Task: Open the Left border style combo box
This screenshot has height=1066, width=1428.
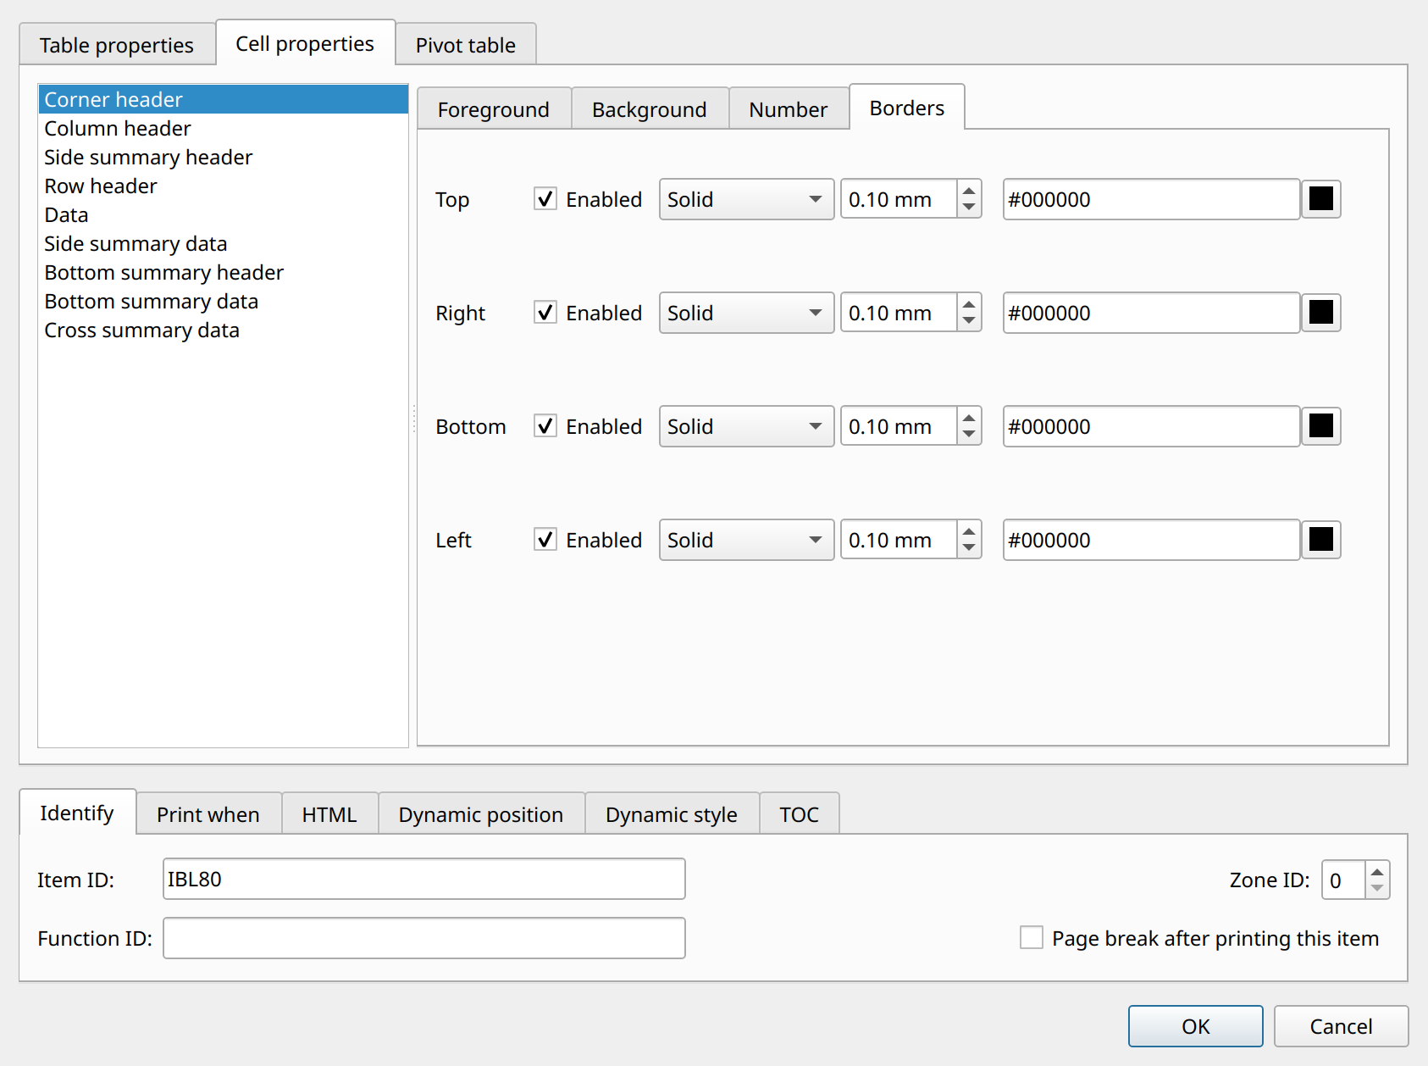Action: pyautogui.click(x=746, y=540)
